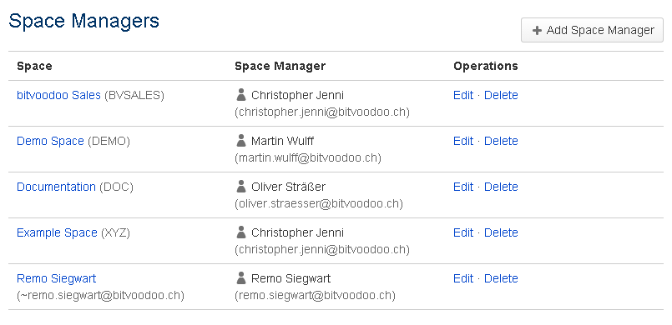672x325 pixels.
Task: Click the user icon beside Martin Wulff
Action: (241, 140)
